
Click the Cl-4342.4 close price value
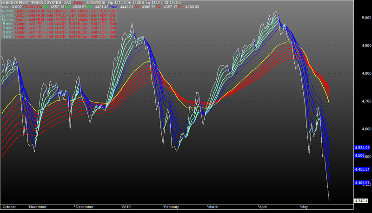(173, 3)
